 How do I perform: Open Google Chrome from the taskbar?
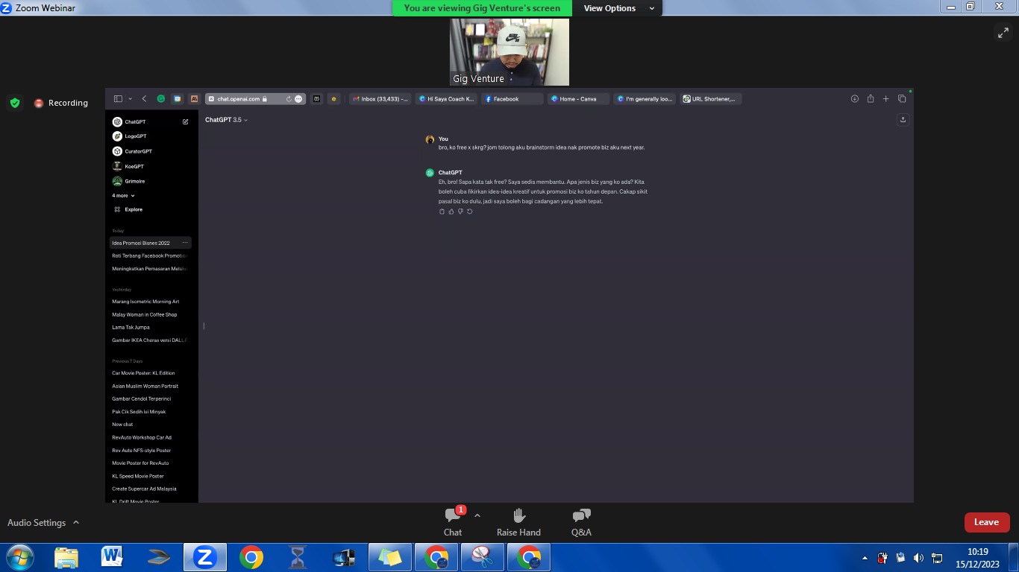pyautogui.click(x=251, y=557)
